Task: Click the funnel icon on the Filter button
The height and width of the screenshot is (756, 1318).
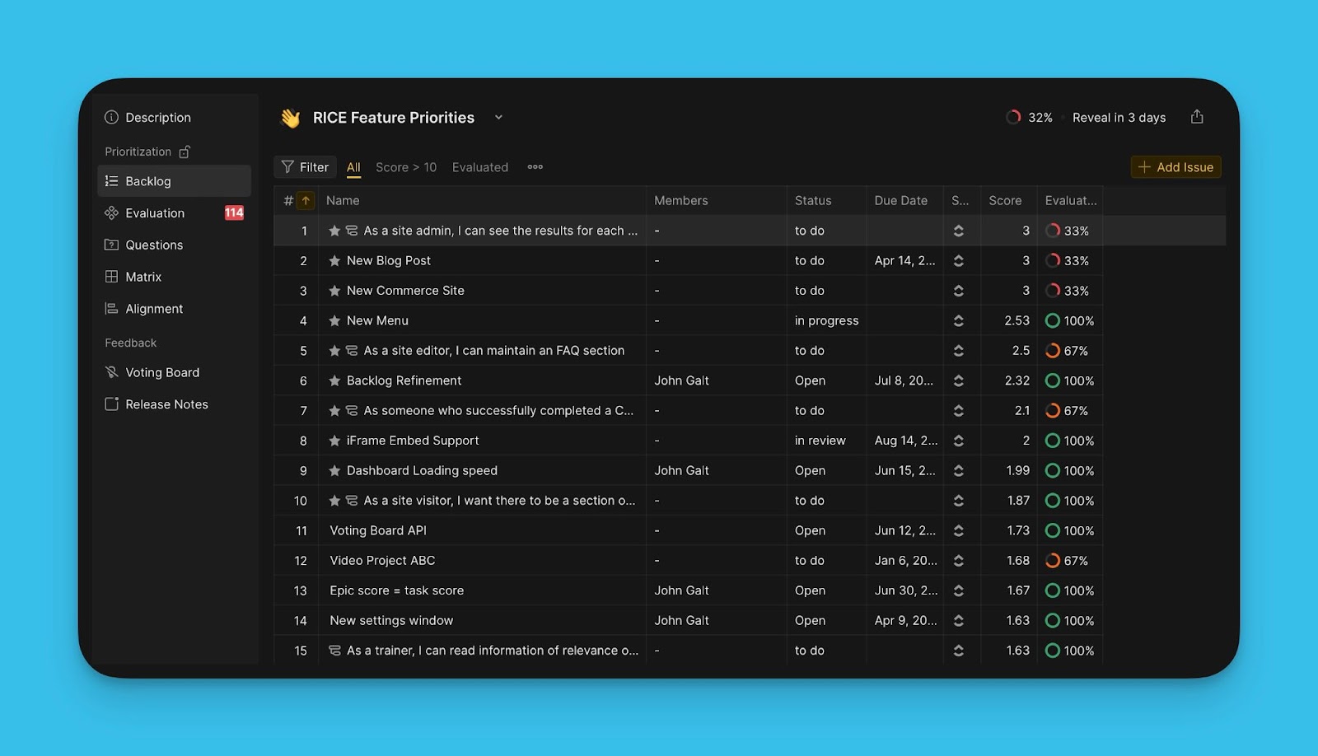Action: click(286, 166)
